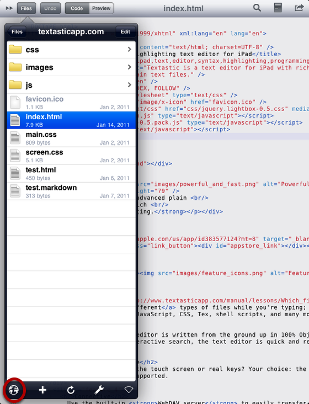Refresh the file list
Viewport: 309px width, 404px height.
click(x=71, y=390)
